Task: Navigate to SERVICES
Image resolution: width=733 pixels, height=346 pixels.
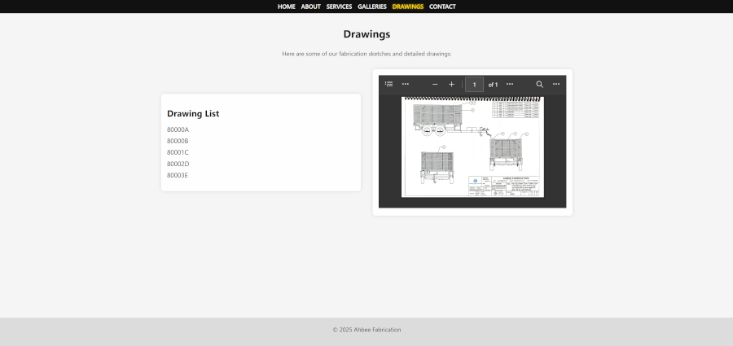Action: click(339, 7)
